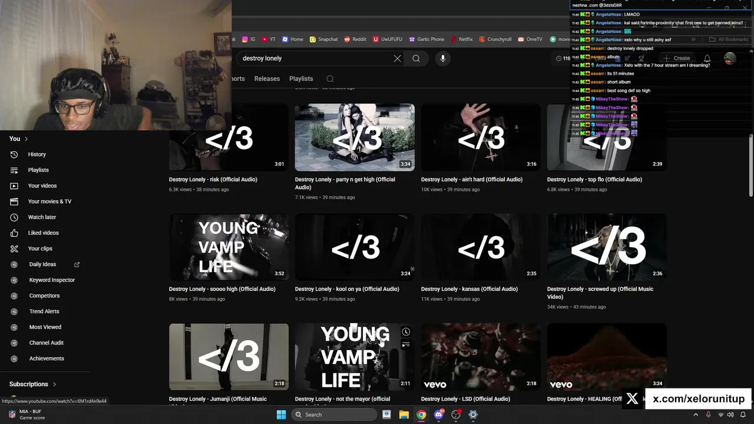Clear the search box with X
Image resolution: width=754 pixels, height=424 pixels.
[397, 58]
